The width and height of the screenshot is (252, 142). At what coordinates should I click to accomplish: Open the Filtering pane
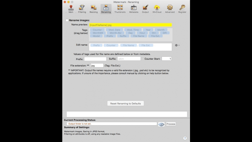[x=82, y=9]
